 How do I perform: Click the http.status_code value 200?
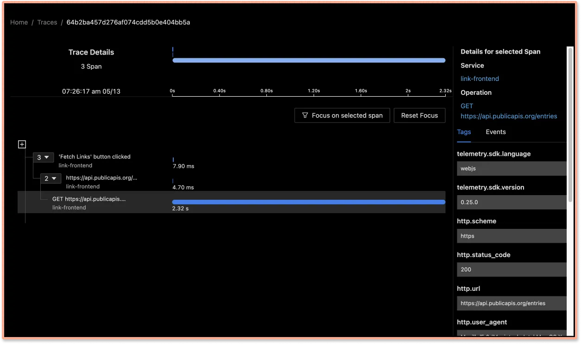(x=512, y=270)
